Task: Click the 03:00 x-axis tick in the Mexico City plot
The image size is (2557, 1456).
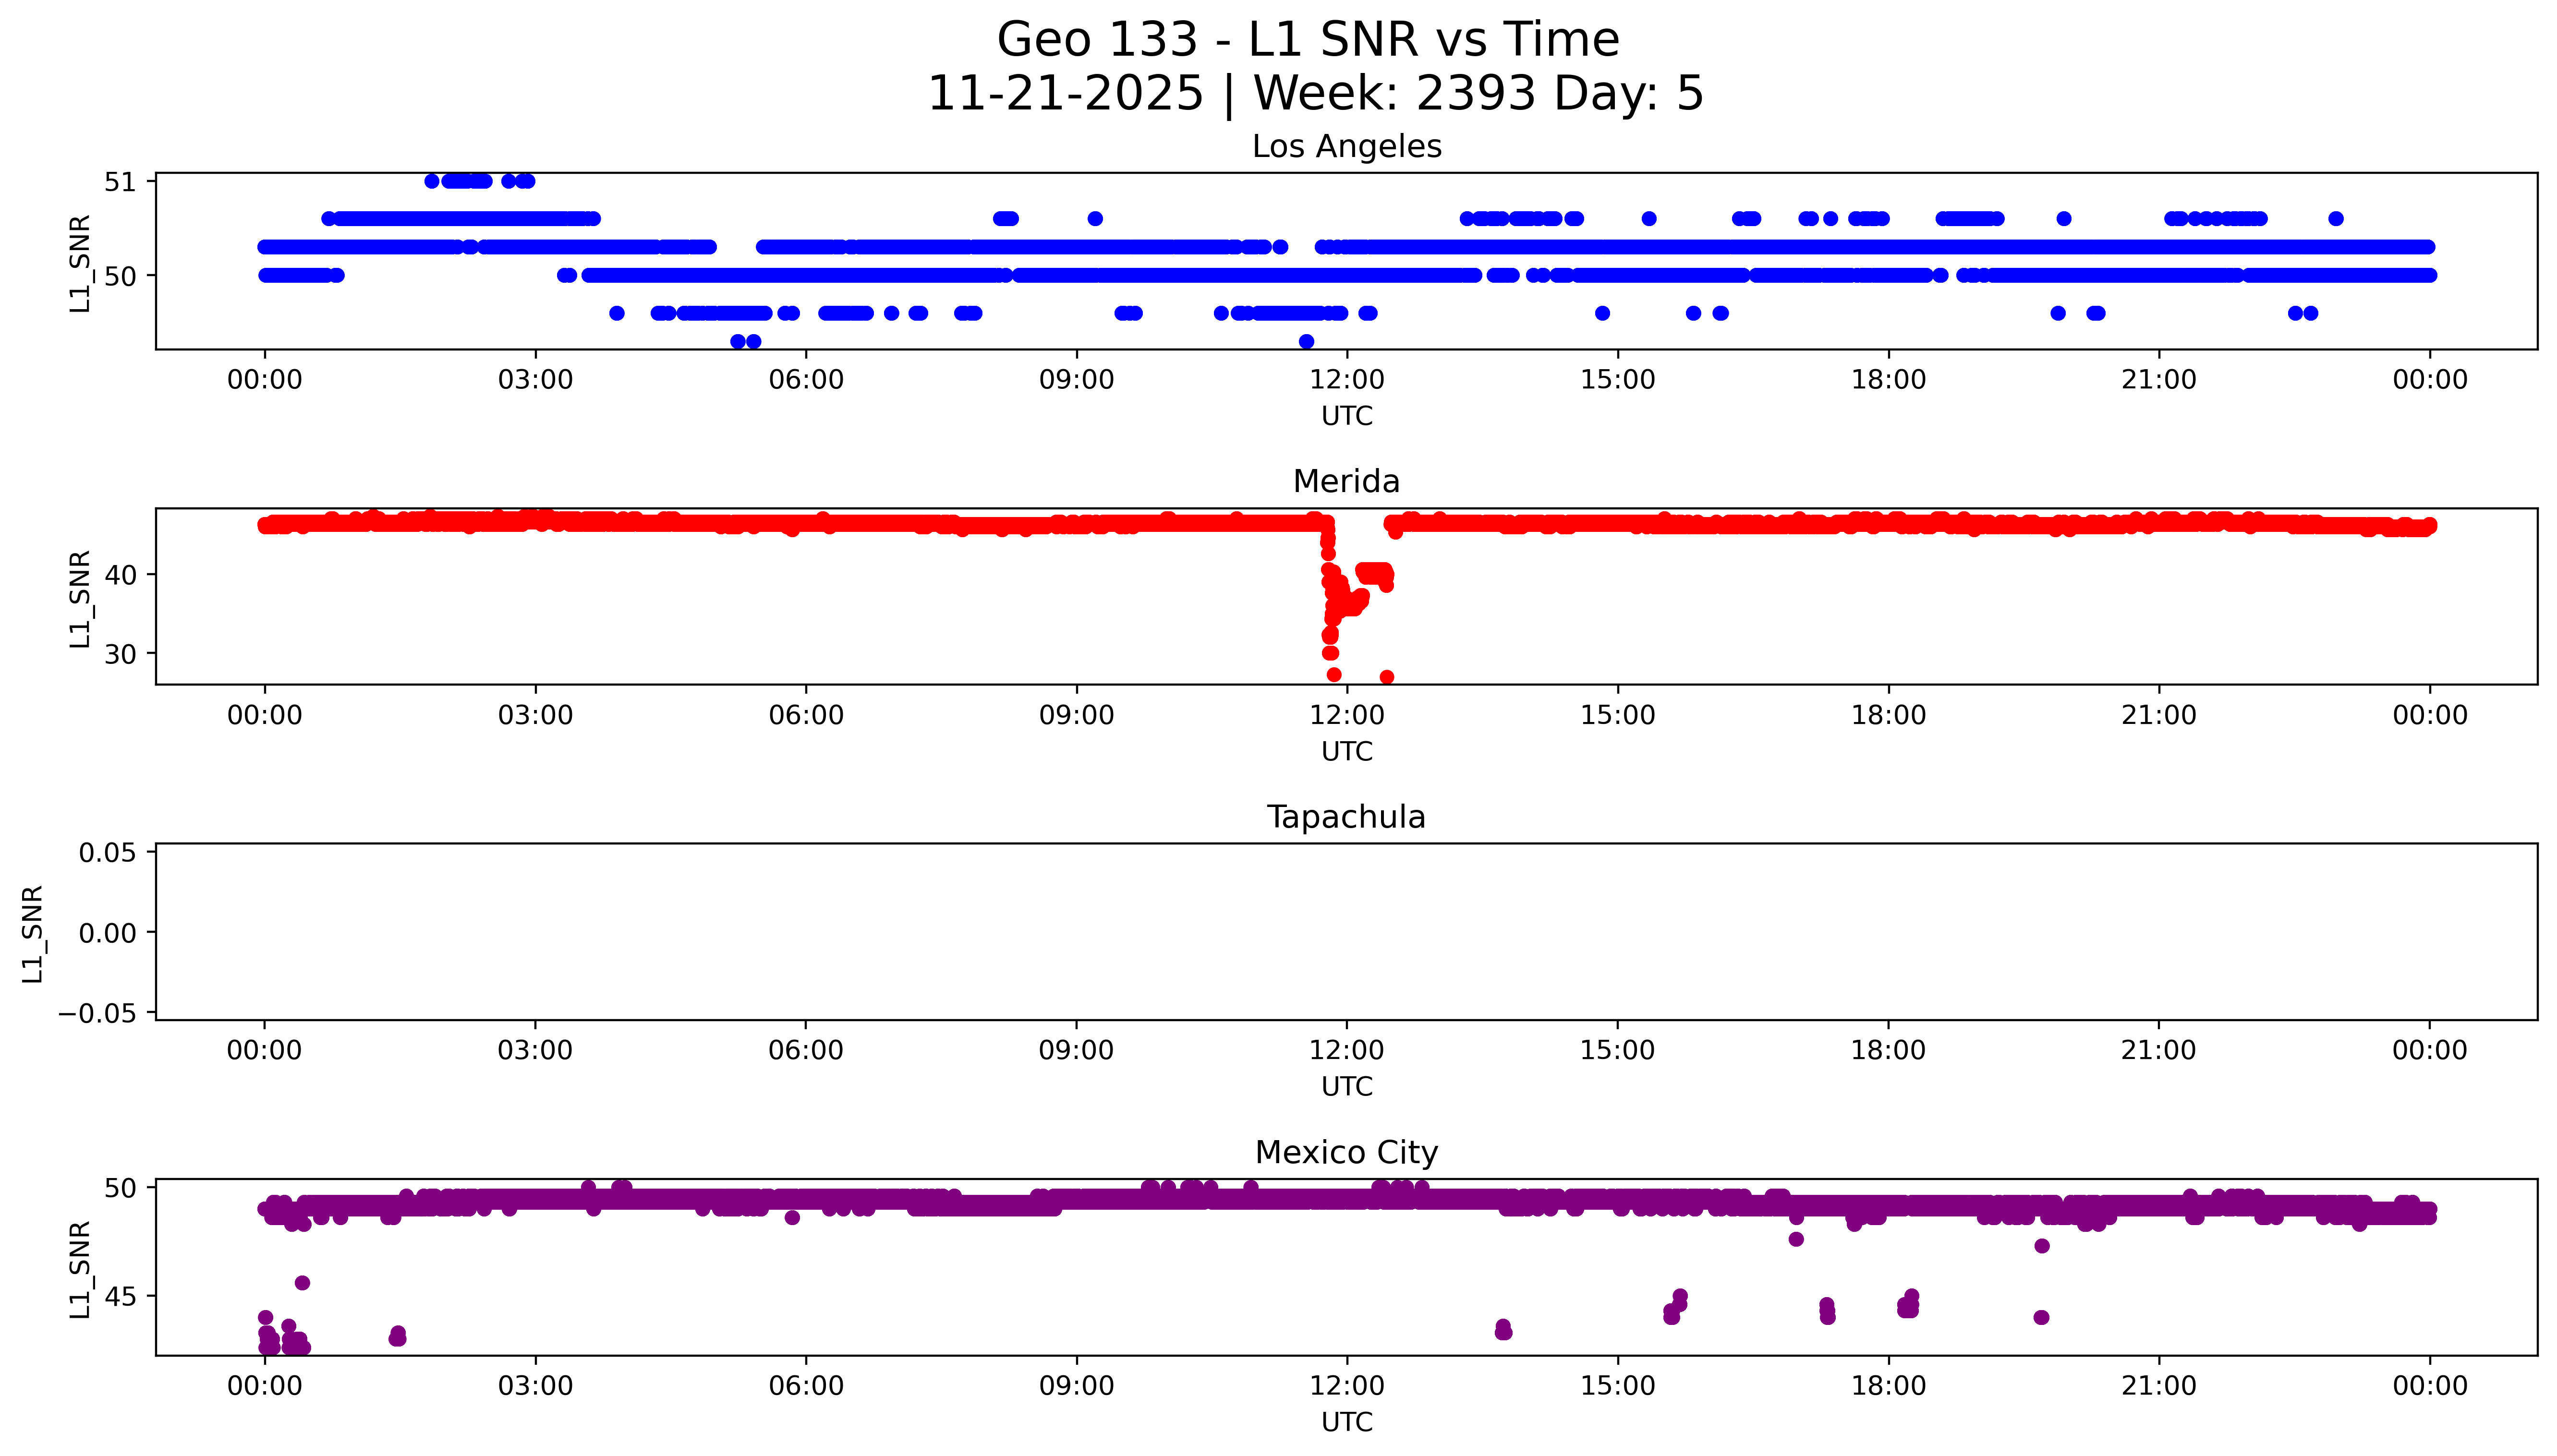Action: (535, 1386)
